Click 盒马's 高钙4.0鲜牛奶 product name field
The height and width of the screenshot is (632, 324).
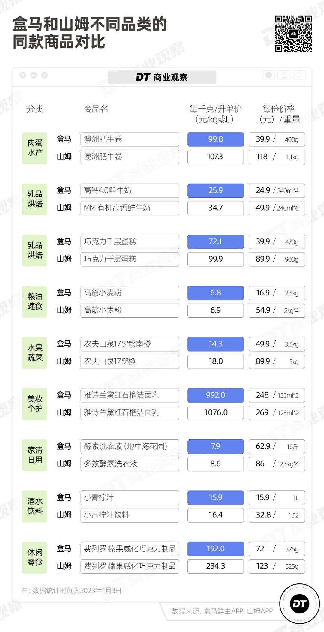pos(130,190)
